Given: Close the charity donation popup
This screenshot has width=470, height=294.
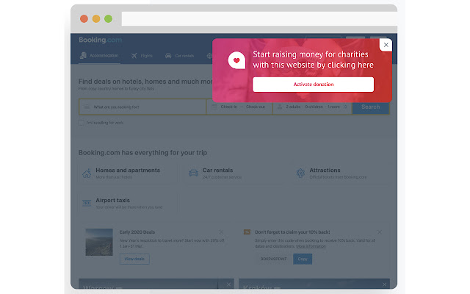Looking at the screenshot, I should click(x=386, y=45).
